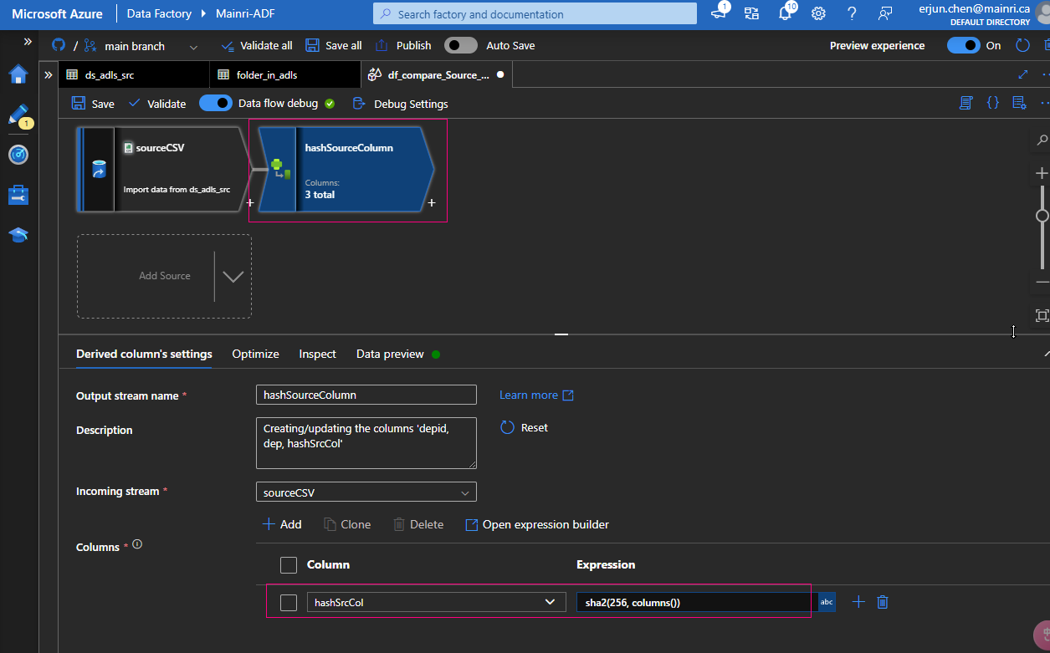Expand the main branch dropdown
The height and width of the screenshot is (653, 1050).
click(x=193, y=47)
